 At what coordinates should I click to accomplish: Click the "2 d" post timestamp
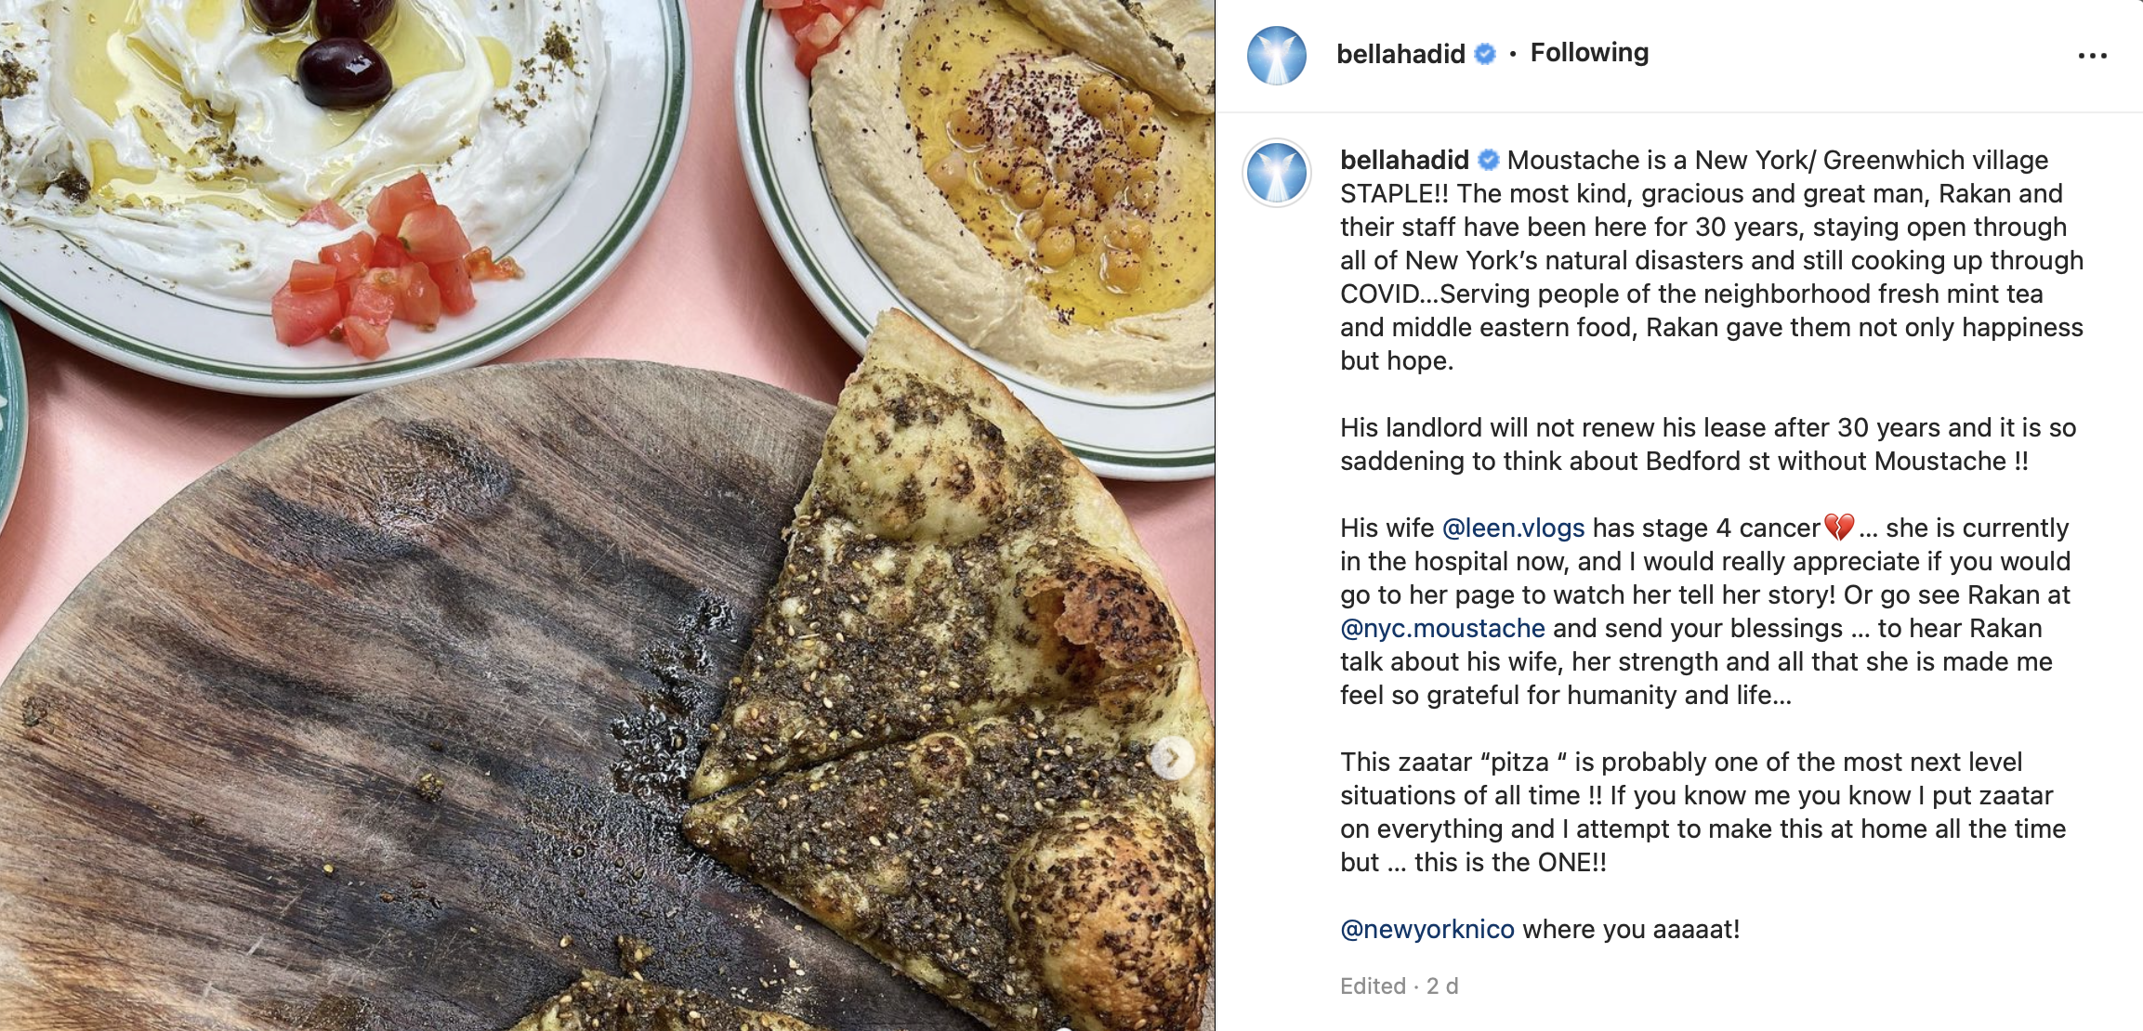pos(1442,986)
